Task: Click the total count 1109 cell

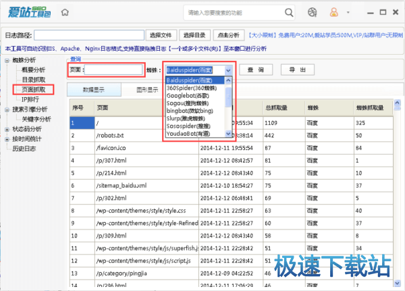Action: [284, 123]
